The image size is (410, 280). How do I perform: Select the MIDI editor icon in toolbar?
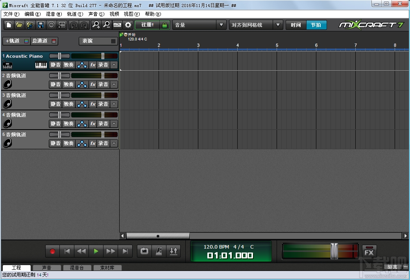[x=117, y=24]
